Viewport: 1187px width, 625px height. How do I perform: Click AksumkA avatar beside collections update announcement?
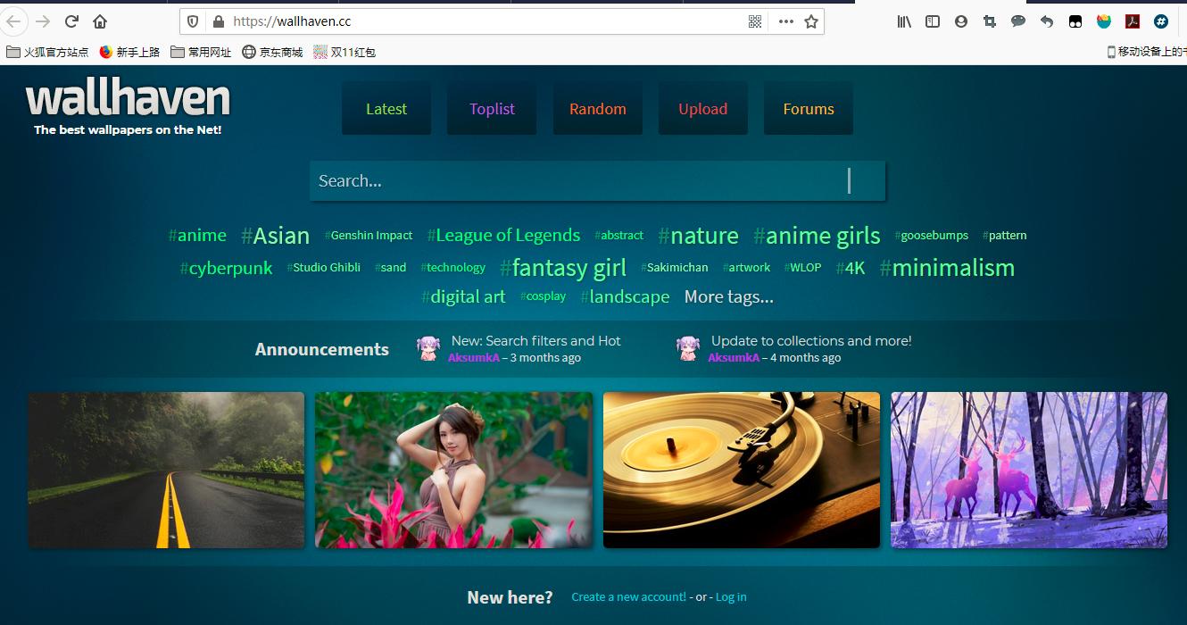coord(688,348)
